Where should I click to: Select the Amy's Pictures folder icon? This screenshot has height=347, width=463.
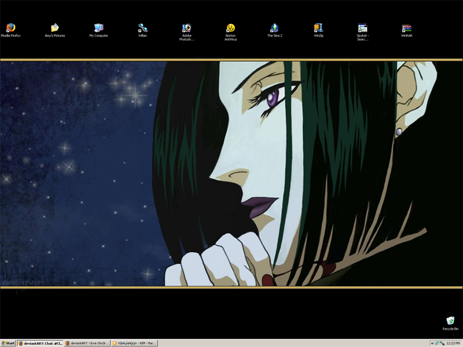pos(54,30)
